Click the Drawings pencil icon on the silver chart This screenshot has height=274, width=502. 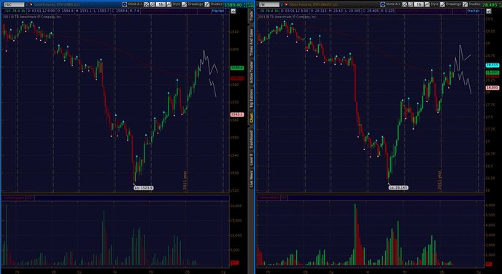tap(442, 4)
